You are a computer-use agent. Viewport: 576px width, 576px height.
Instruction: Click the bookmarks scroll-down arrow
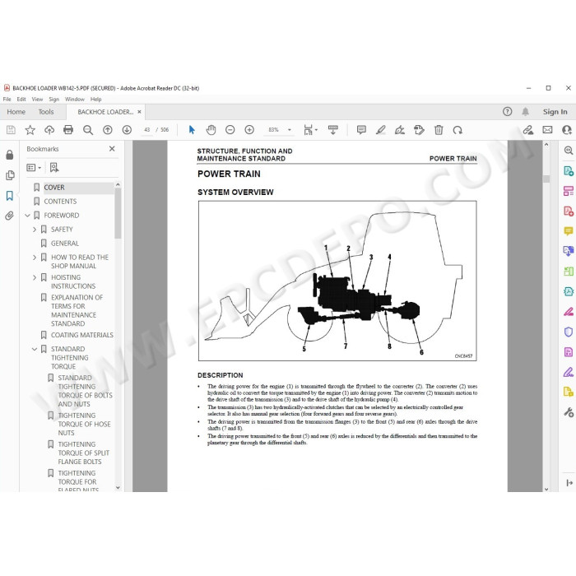(118, 487)
